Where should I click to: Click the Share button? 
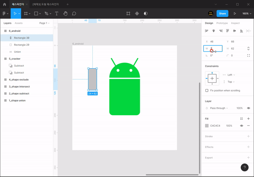pos(223,14)
